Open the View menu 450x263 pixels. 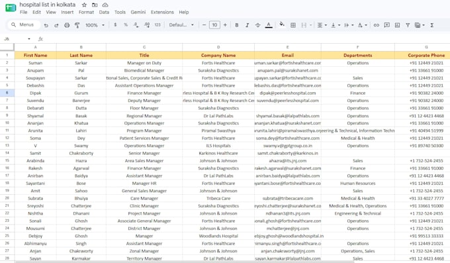(51, 12)
